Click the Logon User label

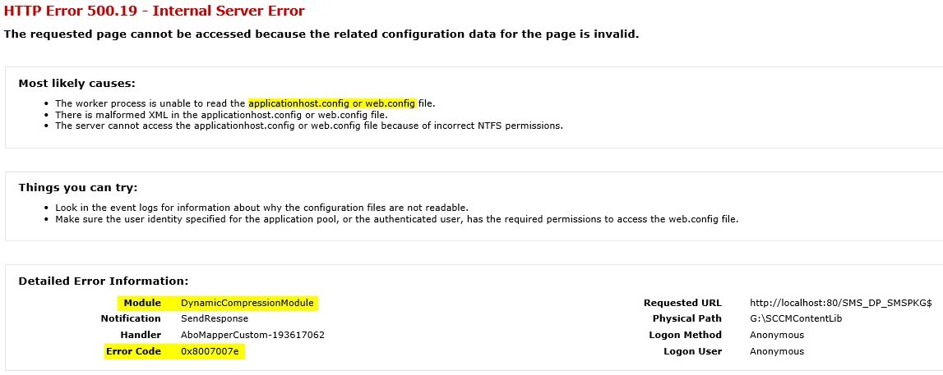point(692,351)
